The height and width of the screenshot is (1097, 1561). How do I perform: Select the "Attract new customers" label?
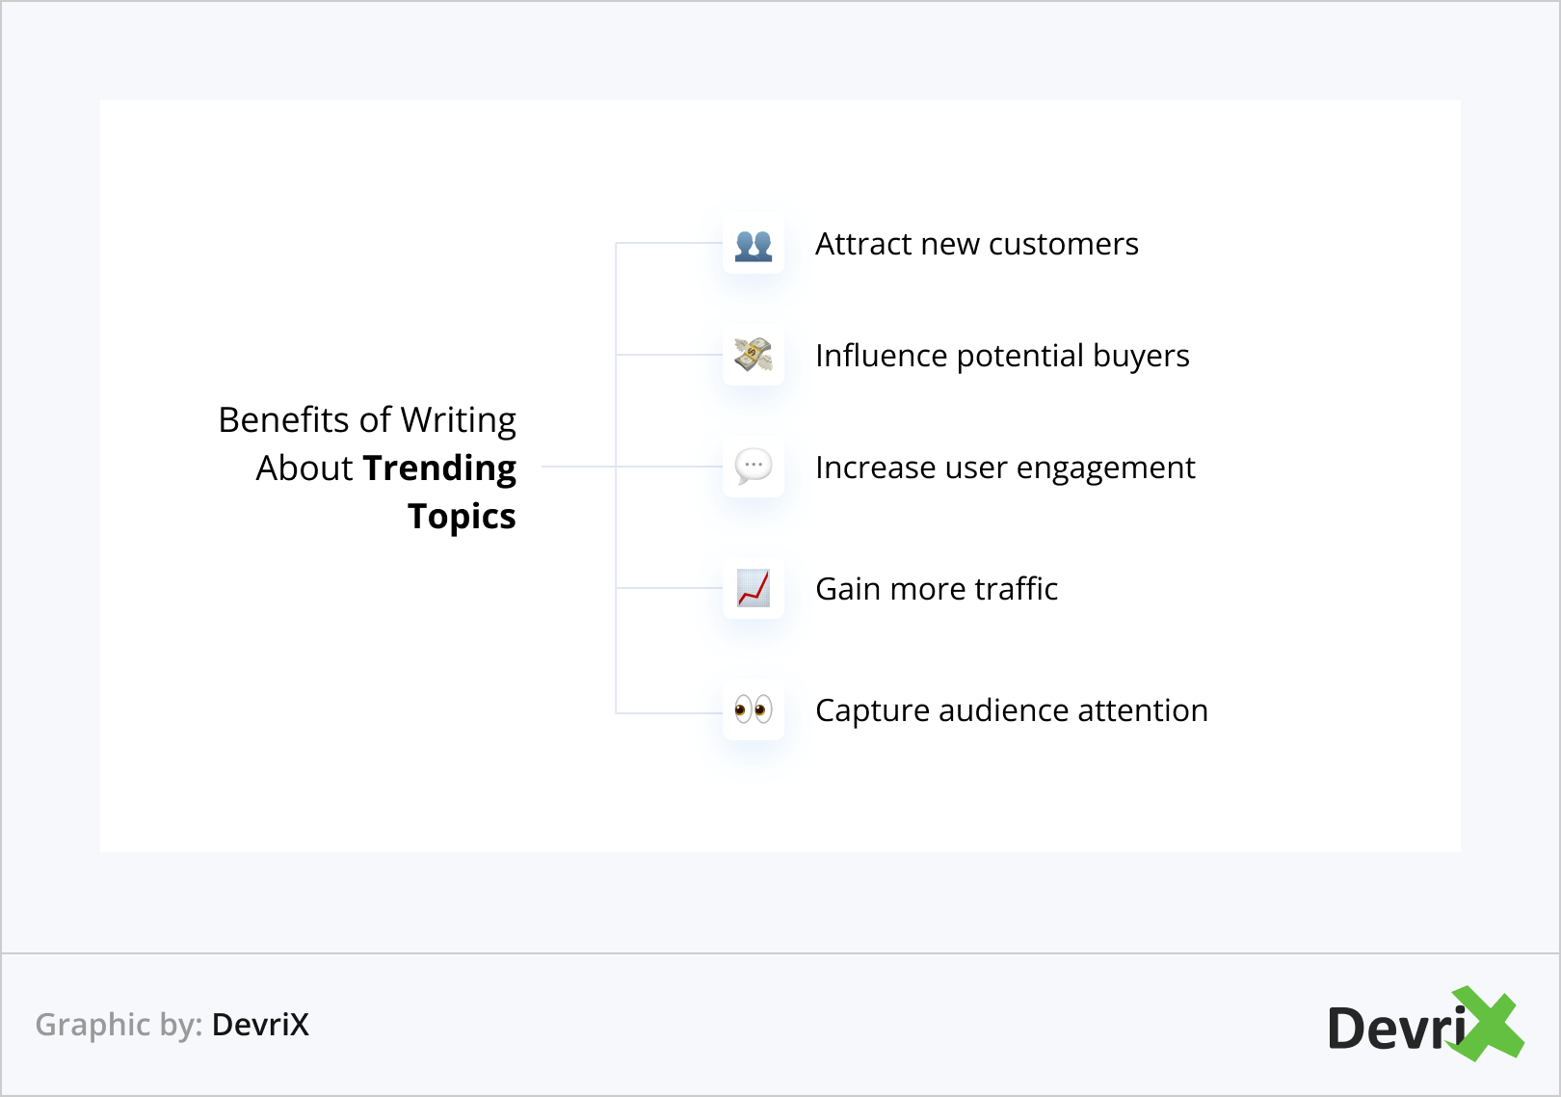976,245
